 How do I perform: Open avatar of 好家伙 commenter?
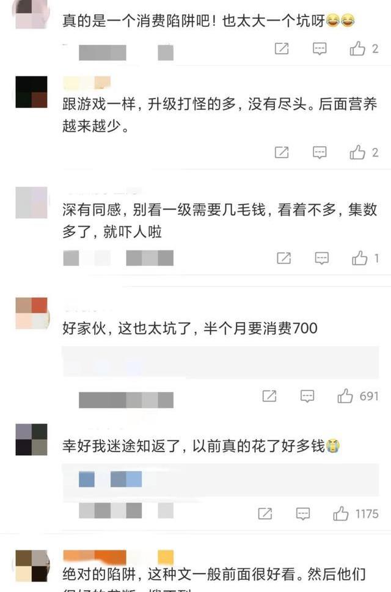(x=31, y=313)
